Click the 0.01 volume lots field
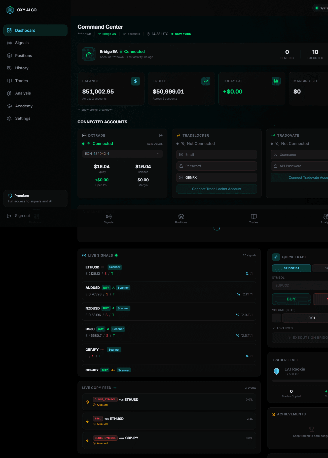The height and width of the screenshot is (458, 328). pos(305,318)
